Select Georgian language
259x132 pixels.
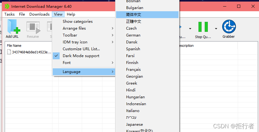point(147,76)
